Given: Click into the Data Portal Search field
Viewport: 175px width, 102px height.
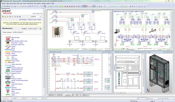Looking at the screenshot, I should (35, 16).
